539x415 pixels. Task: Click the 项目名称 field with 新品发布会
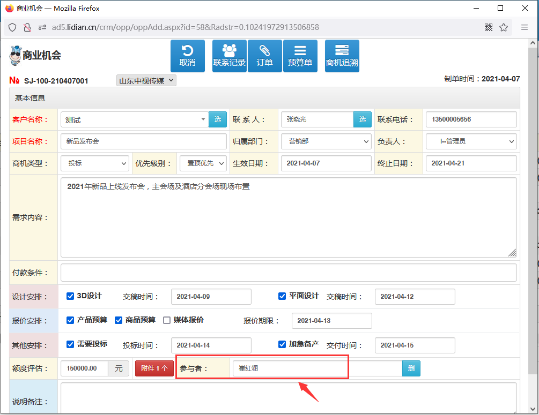[x=144, y=141]
